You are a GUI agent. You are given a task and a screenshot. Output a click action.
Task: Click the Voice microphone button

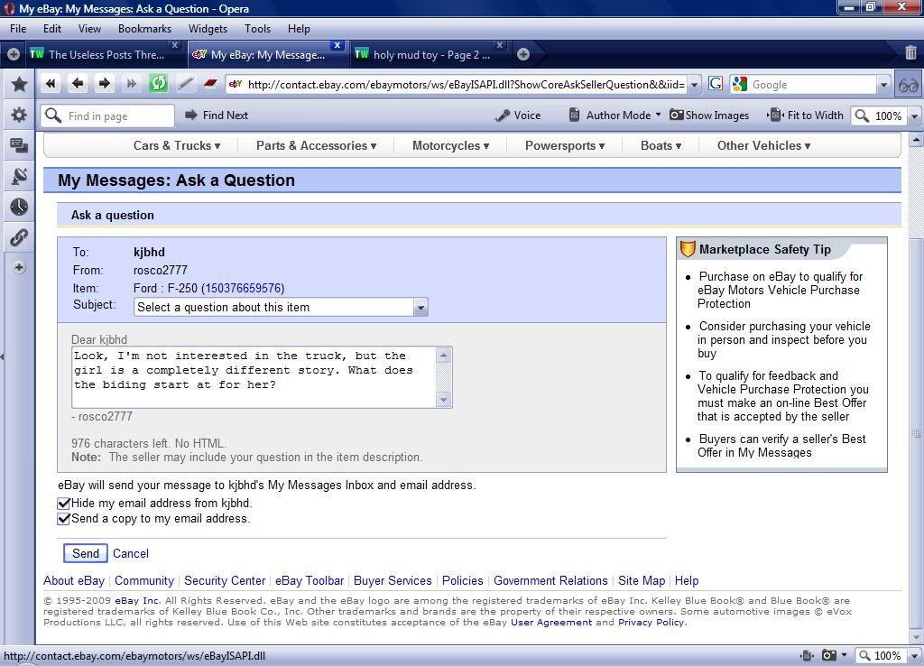(x=519, y=116)
